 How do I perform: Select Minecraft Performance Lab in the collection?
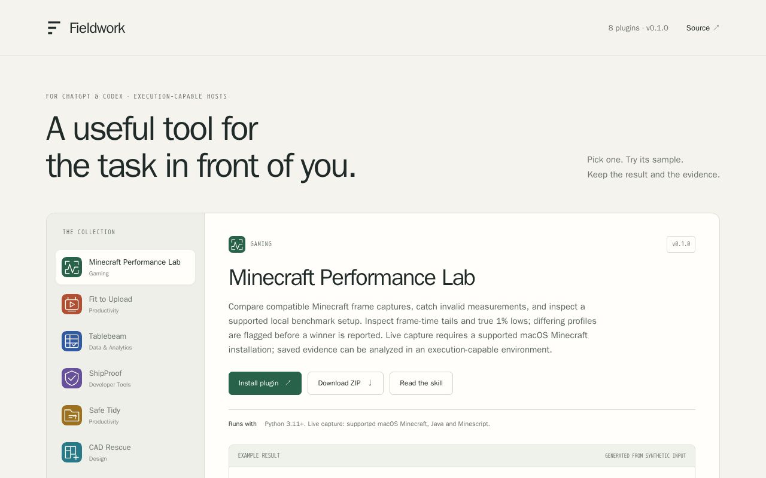tap(125, 267)
